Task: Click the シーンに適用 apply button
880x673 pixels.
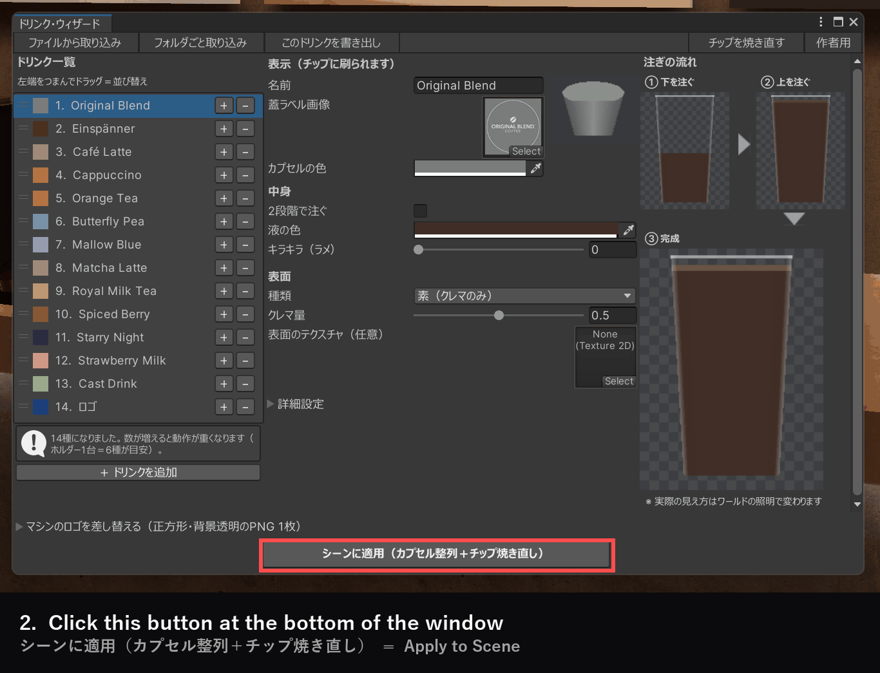Action: (x=436, y=554)
